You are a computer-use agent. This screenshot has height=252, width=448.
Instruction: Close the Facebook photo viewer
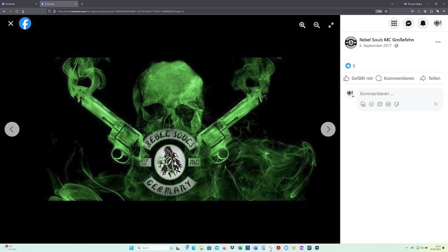(x=10, y=23)
